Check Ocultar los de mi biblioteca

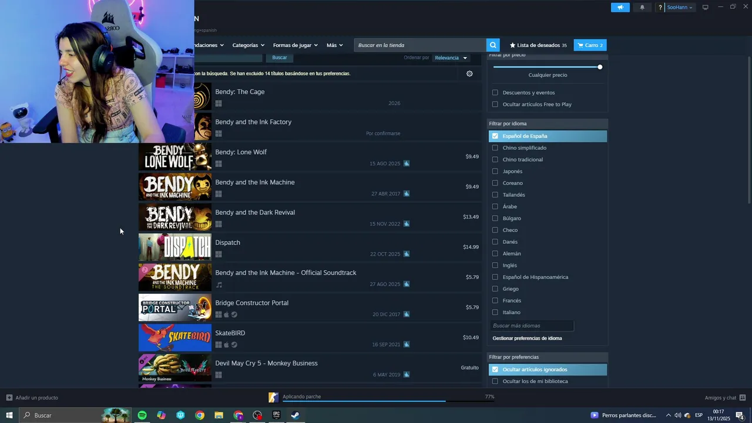[495, 381]
